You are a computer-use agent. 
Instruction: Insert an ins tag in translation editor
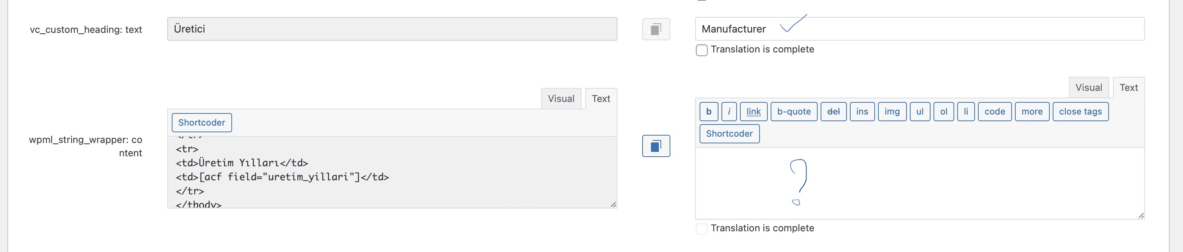click(862, 111)
